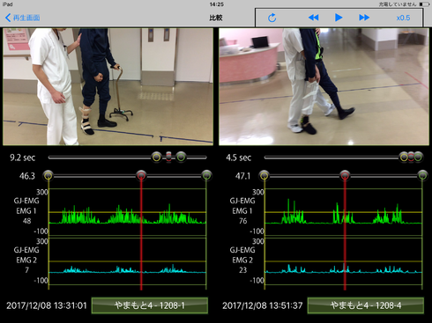Tap the battery icon in status bar
This screenshot has width=432, height=323.
pyautogui.click(x=424, y=4)
